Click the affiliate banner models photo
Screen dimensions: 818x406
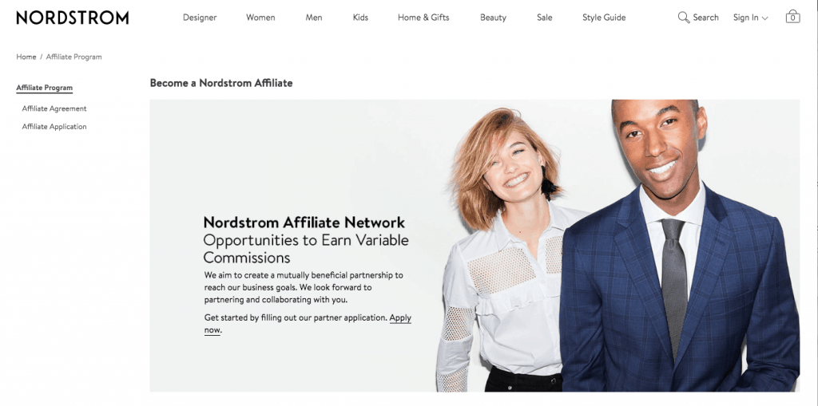pos(618,246)
